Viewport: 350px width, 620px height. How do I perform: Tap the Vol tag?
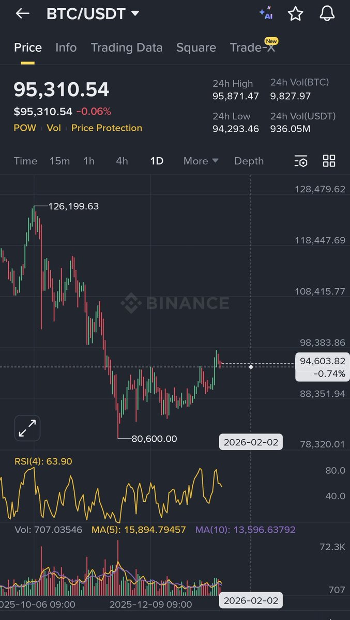click(x=54, y=128)
